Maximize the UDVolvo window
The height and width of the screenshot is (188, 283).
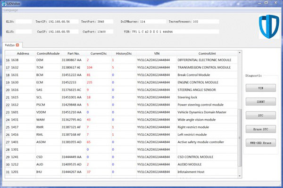[x=266, y=3]
